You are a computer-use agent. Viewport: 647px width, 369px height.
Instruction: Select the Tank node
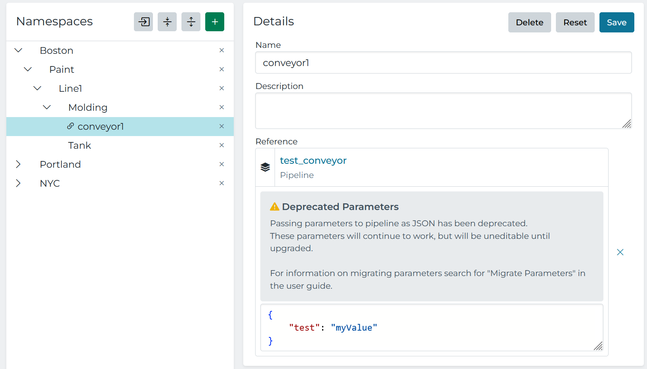point(80,146)
